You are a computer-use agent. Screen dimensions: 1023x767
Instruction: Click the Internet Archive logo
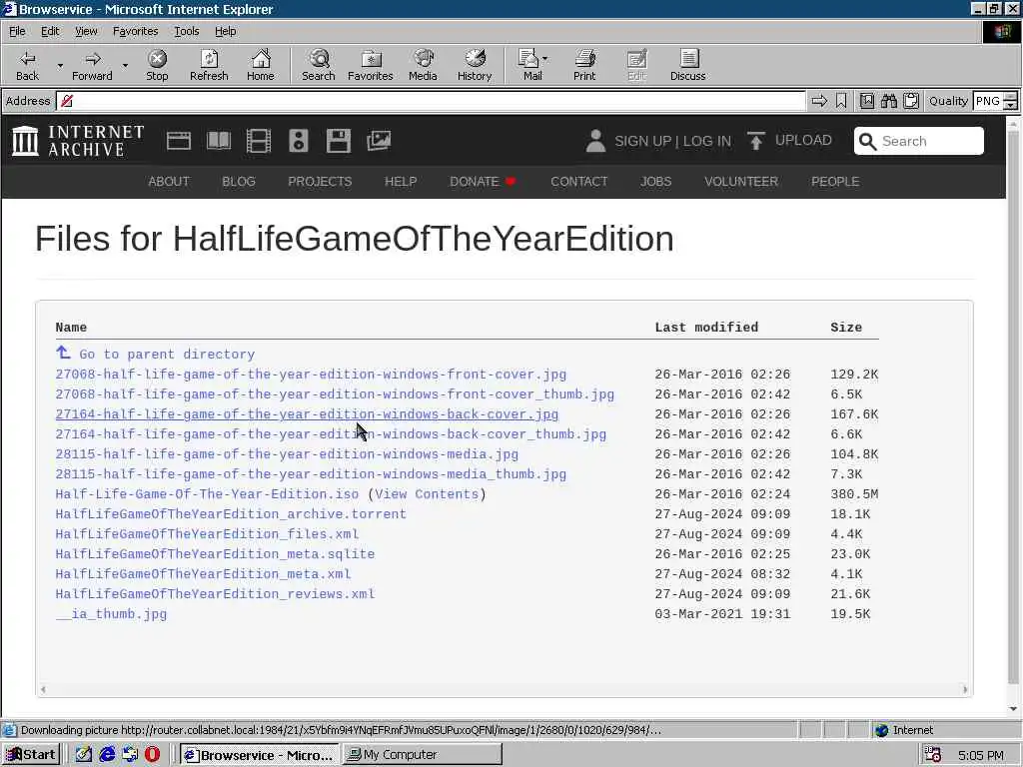pos(78,141)
